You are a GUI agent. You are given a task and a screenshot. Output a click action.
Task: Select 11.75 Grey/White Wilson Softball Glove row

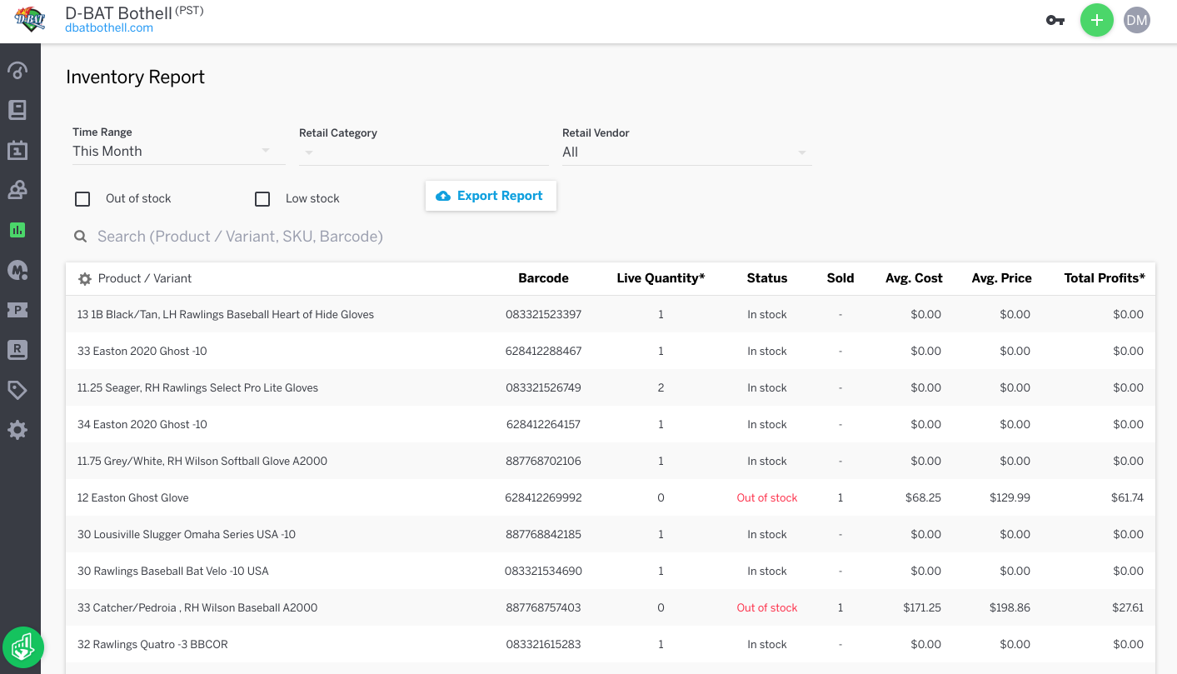click(611, 462)
